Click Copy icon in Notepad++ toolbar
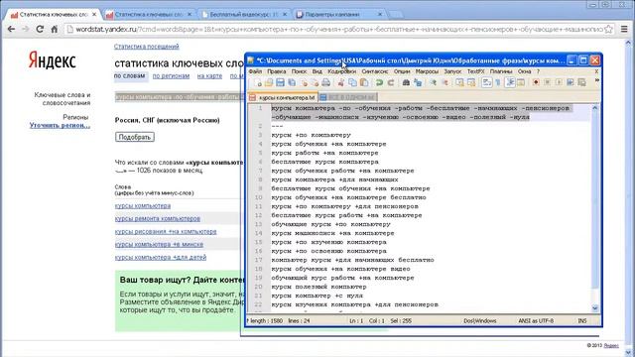Viewport: 635px width, 357px height. [352, 82]
